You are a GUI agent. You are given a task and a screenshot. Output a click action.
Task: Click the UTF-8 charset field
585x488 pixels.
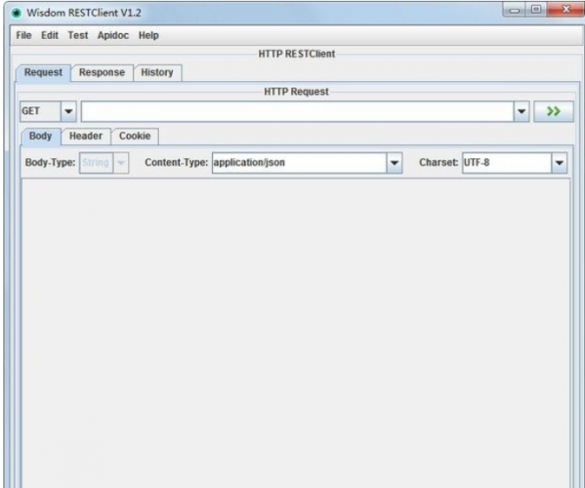pyautogui.click(x=507, y=163)
